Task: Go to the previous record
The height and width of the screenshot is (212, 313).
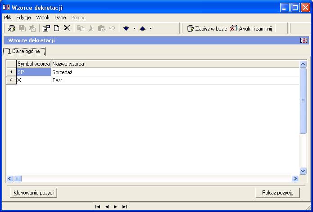Action: tap(107, 207)
